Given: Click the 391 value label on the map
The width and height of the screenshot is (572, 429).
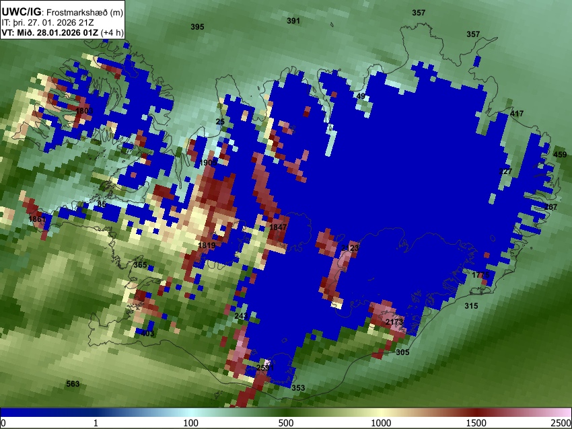Looking at the screenshot, I should pos(293,21).
